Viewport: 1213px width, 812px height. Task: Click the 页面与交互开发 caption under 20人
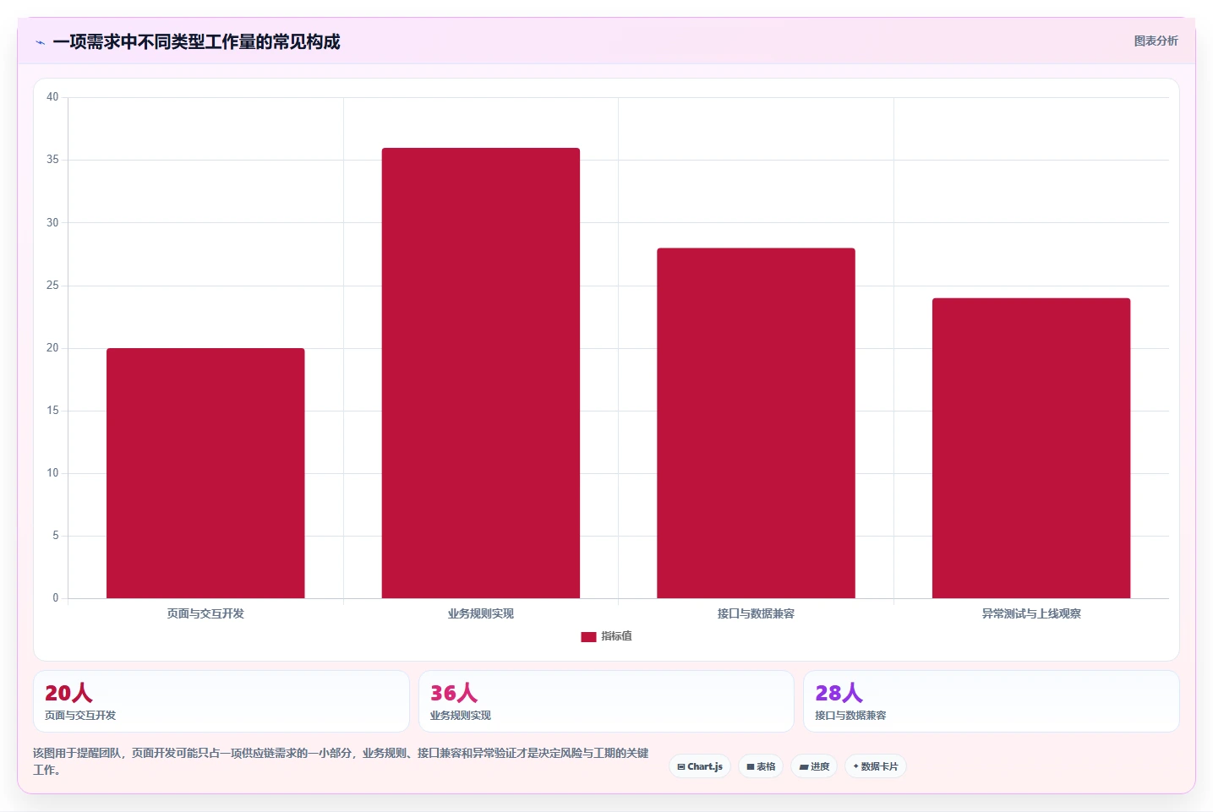click(x=80, y=716)
